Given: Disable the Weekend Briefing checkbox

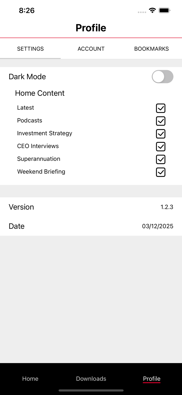Looking at the screenshot, I should pyautogui.click(x=160, y=172).
